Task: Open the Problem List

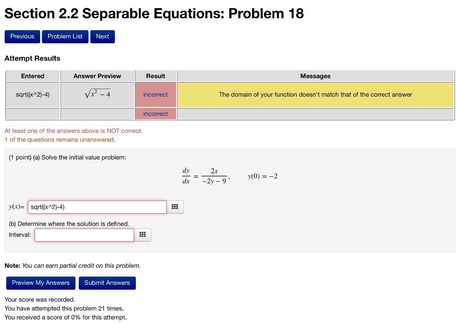Action: point(65,37)
